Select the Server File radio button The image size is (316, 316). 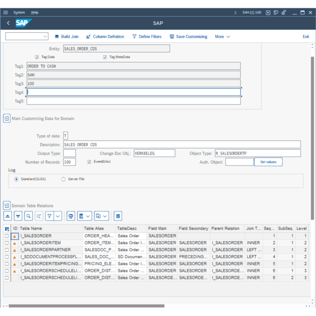pyautogui.click(x=64, y=179)
